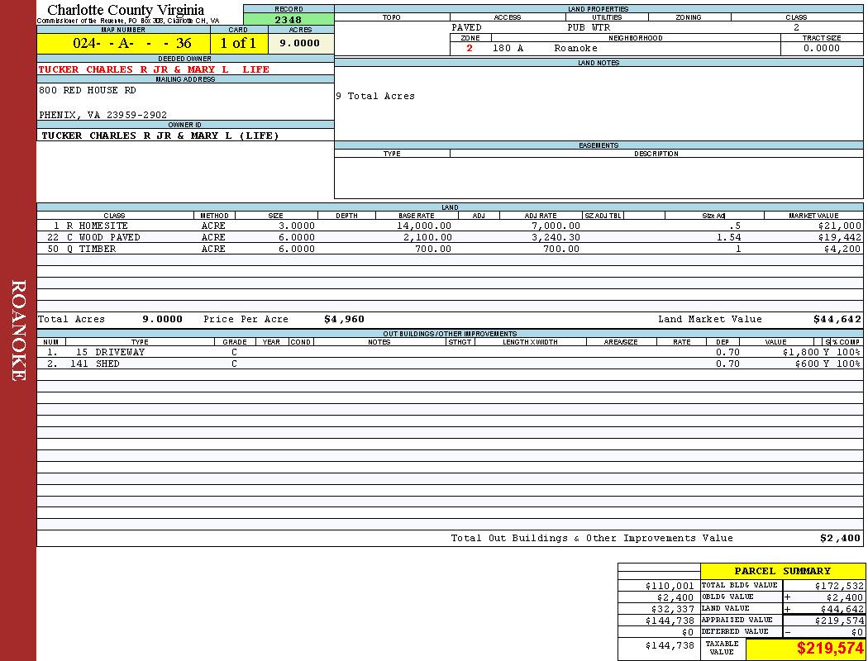Click deeded owner name in red text
The width and height of the screenshot is (868, 661).
click(154, 69)
